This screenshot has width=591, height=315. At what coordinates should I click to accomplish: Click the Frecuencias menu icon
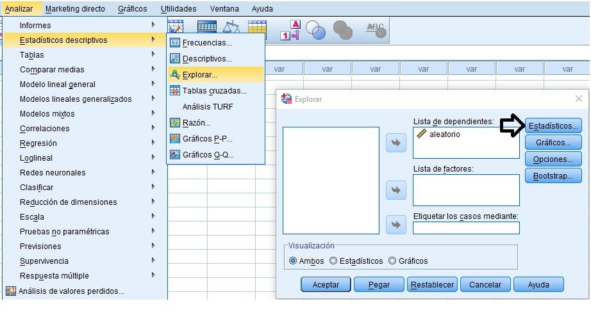(x=175, y=42)
